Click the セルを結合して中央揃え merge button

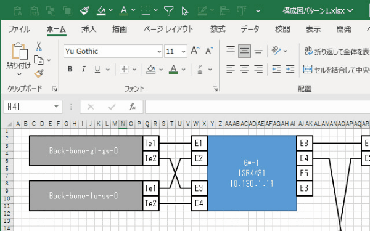tap(336, 70)
